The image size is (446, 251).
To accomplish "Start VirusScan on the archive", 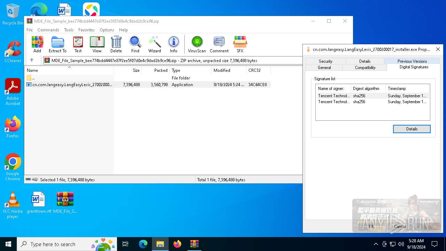I will tap(197, 44).
